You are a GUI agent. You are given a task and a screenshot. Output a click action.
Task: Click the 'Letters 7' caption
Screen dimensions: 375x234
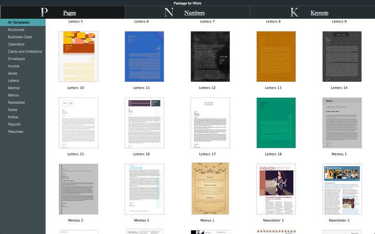click(207, 22)
